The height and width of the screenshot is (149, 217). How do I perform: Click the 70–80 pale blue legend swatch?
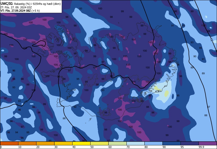tap(136, 143)
